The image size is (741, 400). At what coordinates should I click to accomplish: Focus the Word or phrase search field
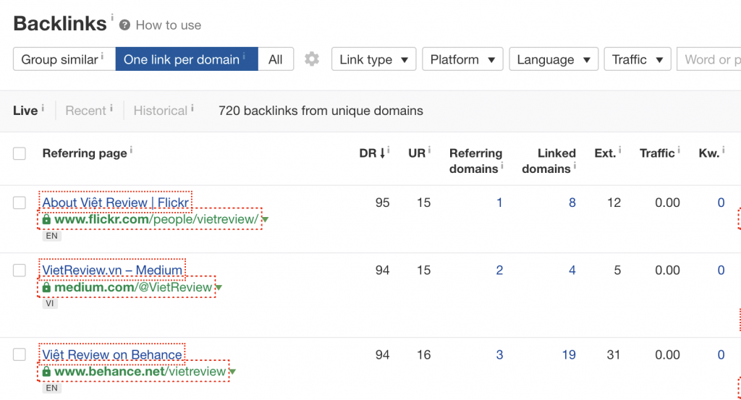709,59
